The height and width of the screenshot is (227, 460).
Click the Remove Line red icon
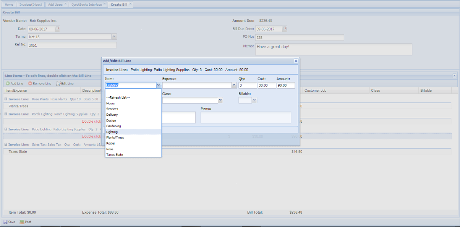point(30,83)
